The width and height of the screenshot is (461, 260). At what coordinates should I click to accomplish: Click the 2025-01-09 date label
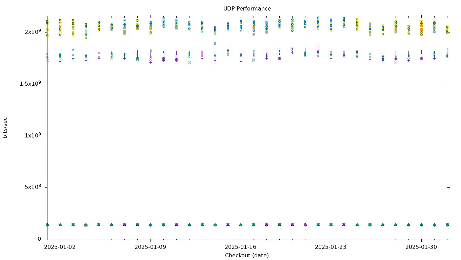[150, 247]
